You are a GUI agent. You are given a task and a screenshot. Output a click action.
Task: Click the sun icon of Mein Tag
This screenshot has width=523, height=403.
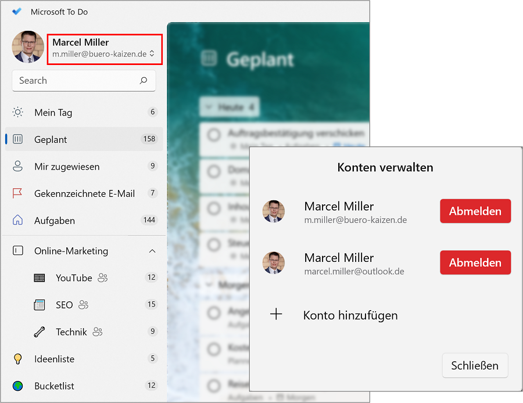point(17,112)
